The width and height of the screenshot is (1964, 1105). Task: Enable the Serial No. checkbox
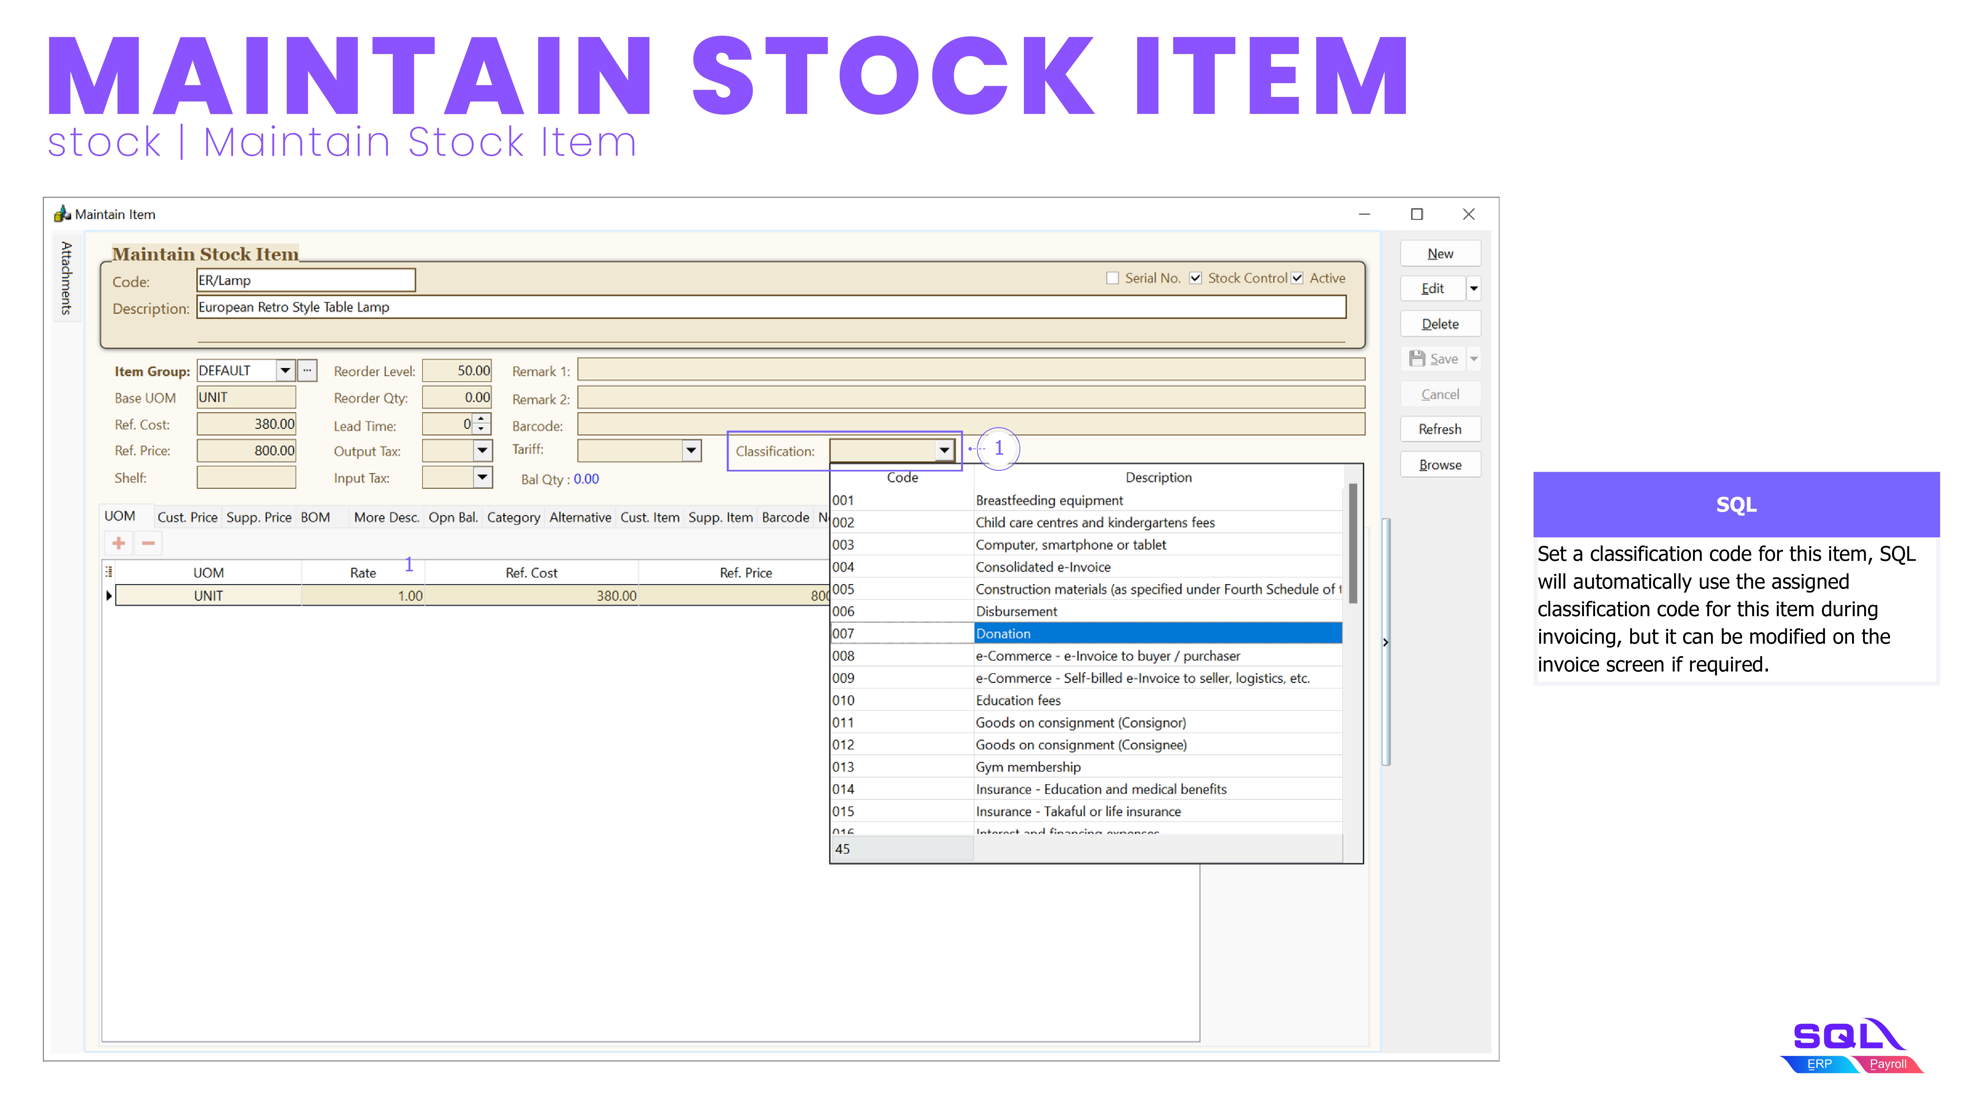[x=1112, y=278]
